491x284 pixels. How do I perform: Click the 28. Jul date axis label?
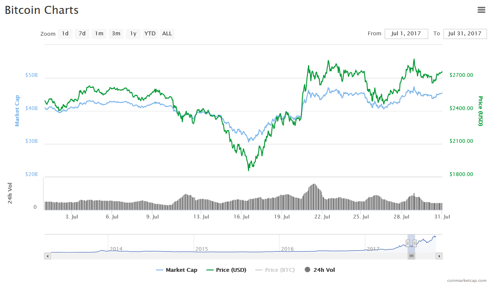coord(401,217)
